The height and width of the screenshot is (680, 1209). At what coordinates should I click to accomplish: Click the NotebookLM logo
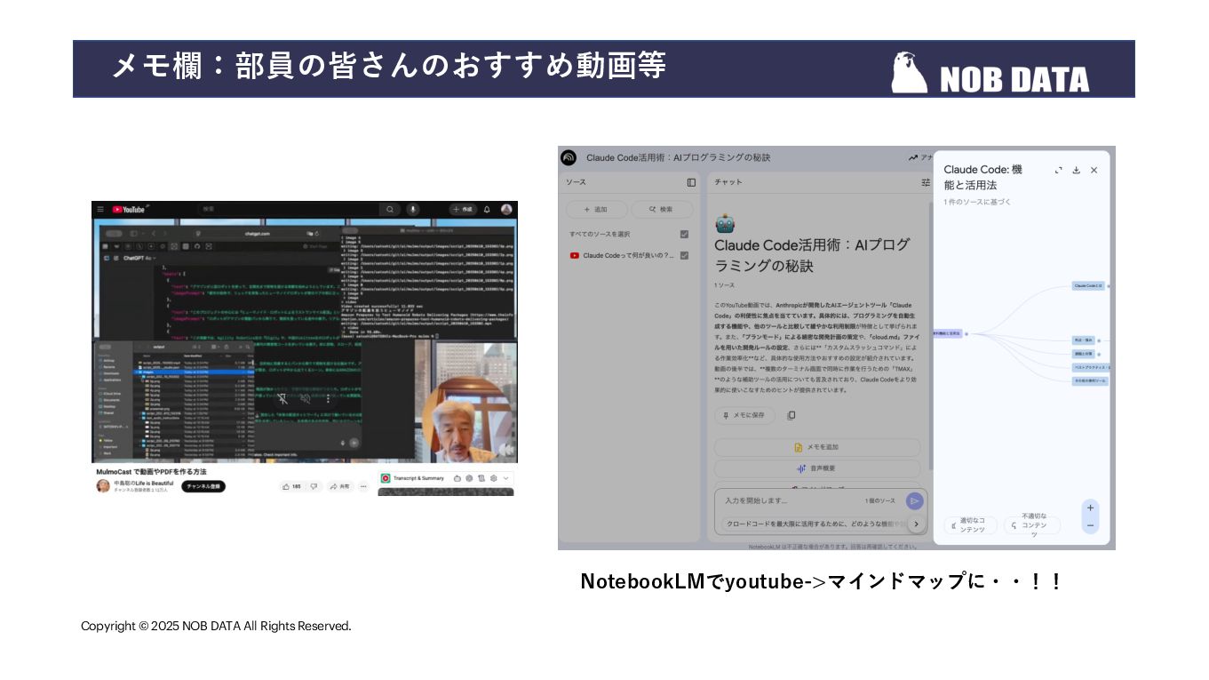coord(569,157)
